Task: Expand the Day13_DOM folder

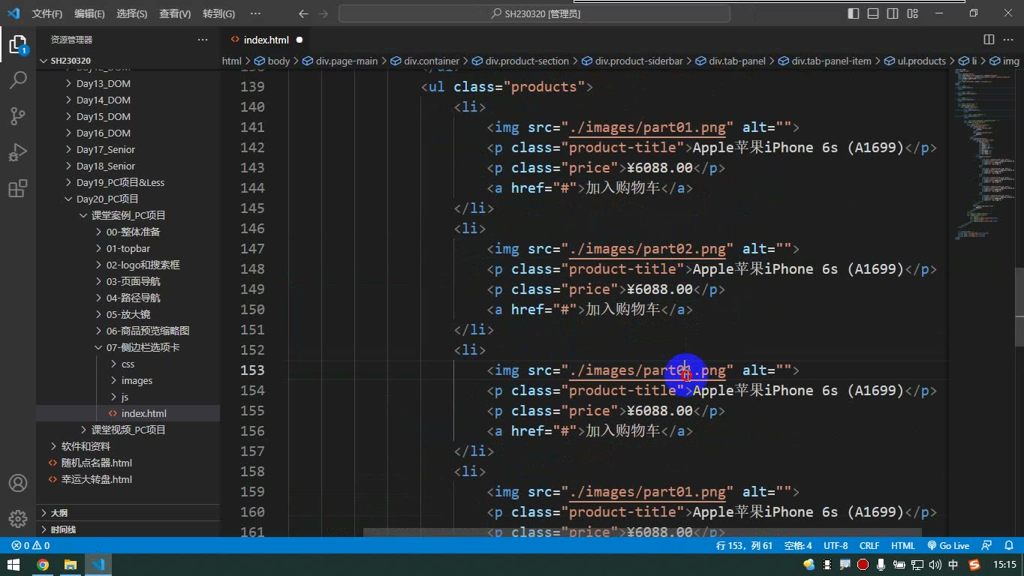Action: point(103,83)
